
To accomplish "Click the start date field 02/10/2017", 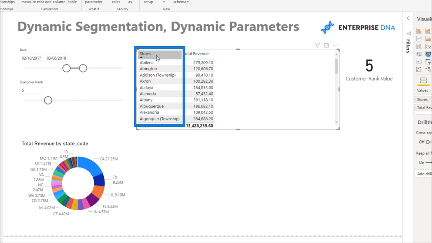I will point(31,58).
